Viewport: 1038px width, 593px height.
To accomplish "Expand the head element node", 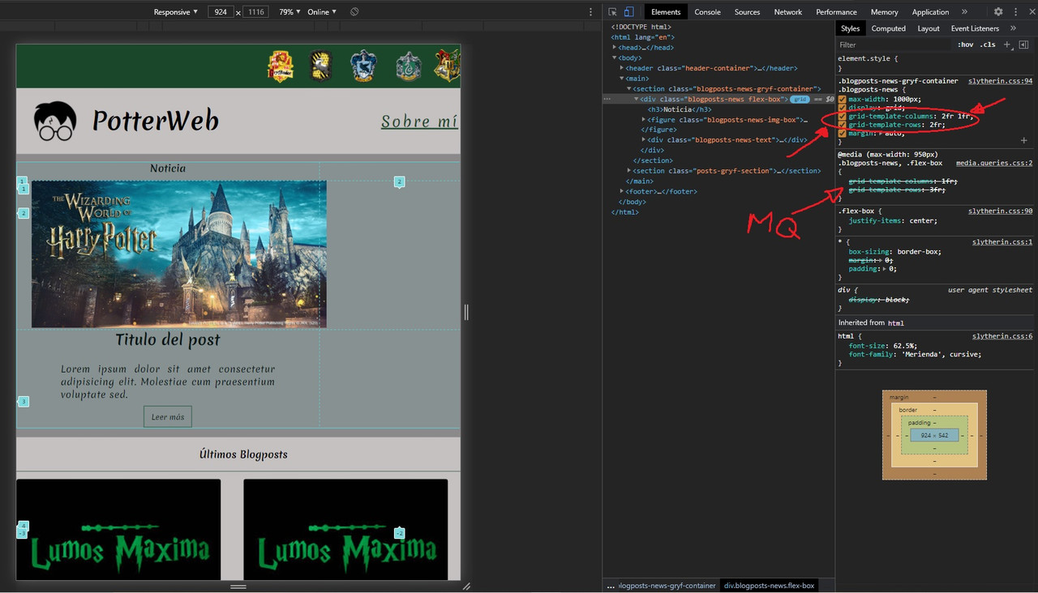I will [x=615, y=48].
